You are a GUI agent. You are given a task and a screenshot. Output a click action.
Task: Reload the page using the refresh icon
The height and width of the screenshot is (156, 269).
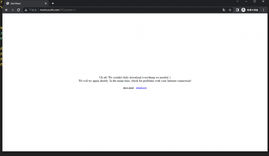click(19, 10)
